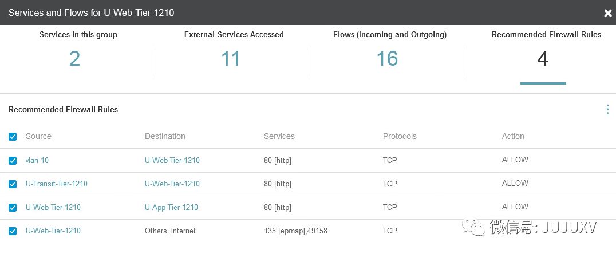616x254 pixels.
Task: Open the vertical three-dot options menu
Action: coord(607,109)
